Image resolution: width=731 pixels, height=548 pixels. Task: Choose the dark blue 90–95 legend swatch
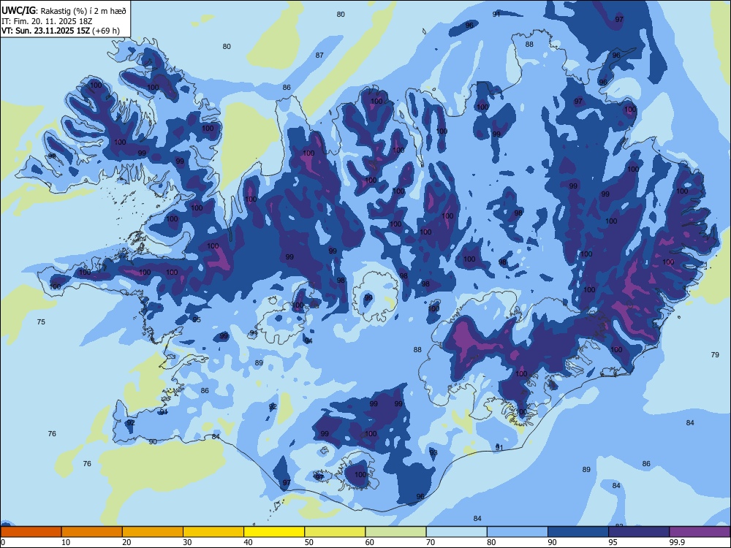point(578,532)
